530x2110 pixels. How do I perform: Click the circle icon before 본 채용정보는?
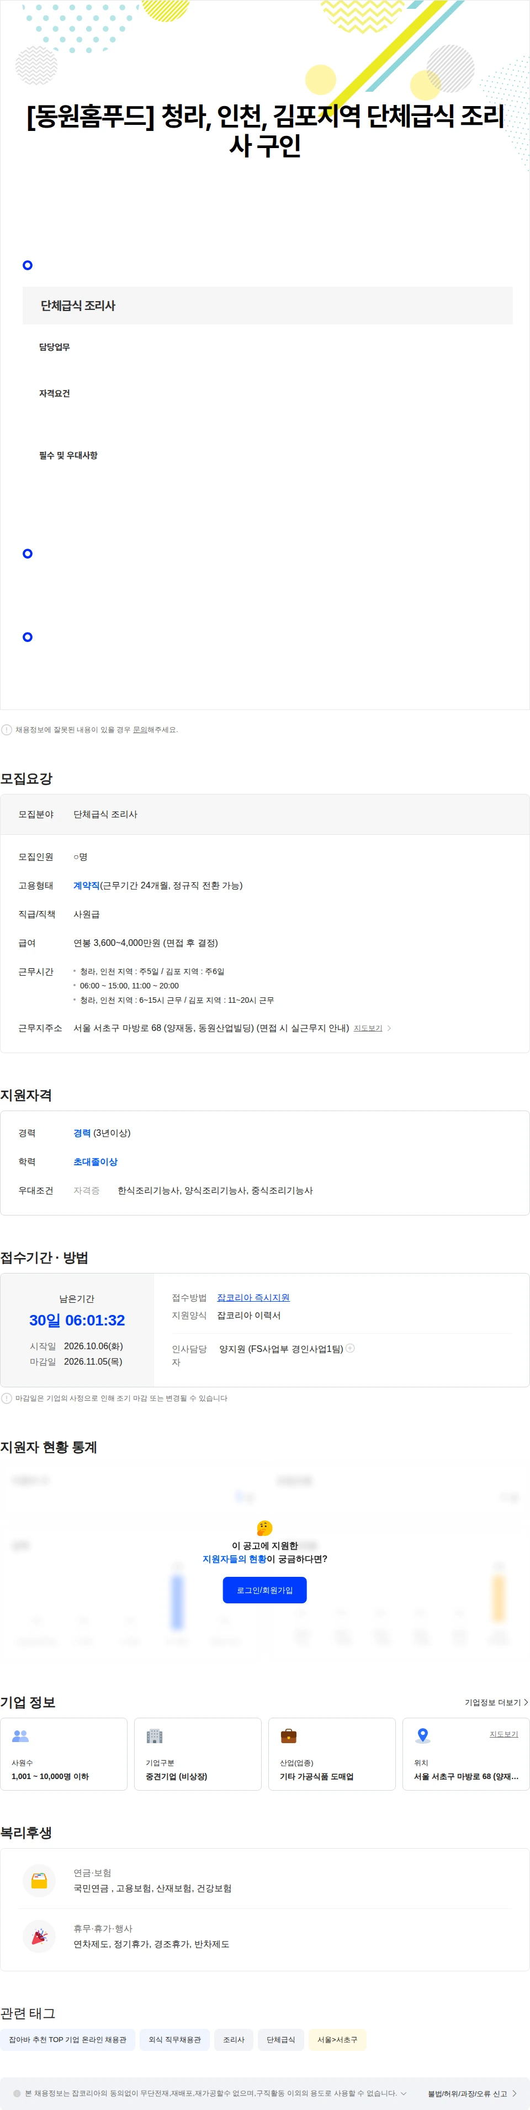(17, 2093)
